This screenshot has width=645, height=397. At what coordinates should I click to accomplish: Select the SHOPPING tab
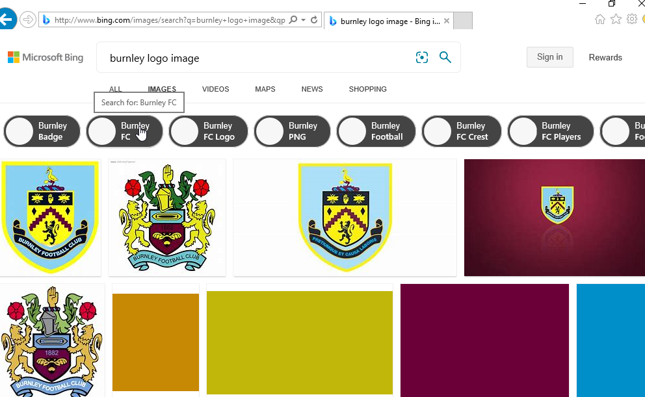pos(368,89)
